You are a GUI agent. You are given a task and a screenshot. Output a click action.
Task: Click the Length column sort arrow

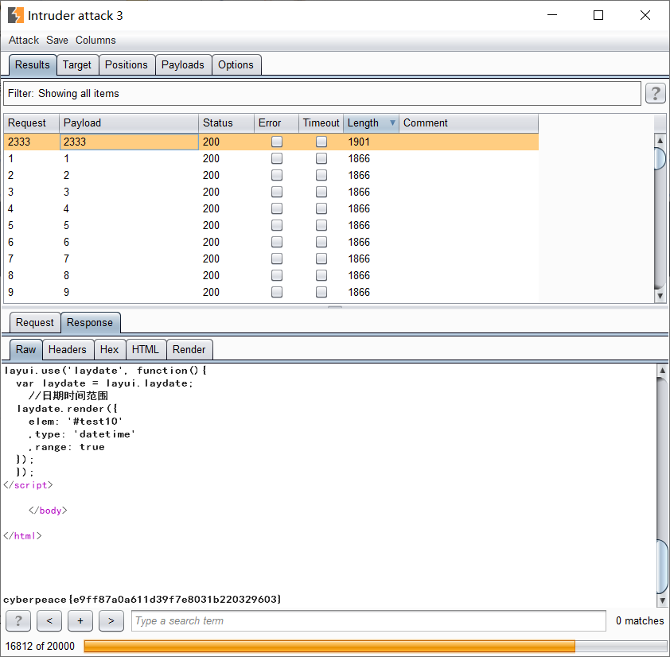pyautogui.click(x=392, y=123)
